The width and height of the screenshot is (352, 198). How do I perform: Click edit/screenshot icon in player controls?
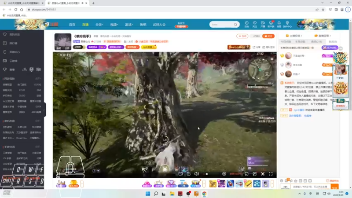click(x=189, y=174)
